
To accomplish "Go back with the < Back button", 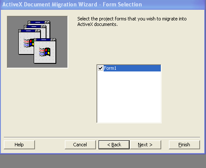I will pos(114,145).
